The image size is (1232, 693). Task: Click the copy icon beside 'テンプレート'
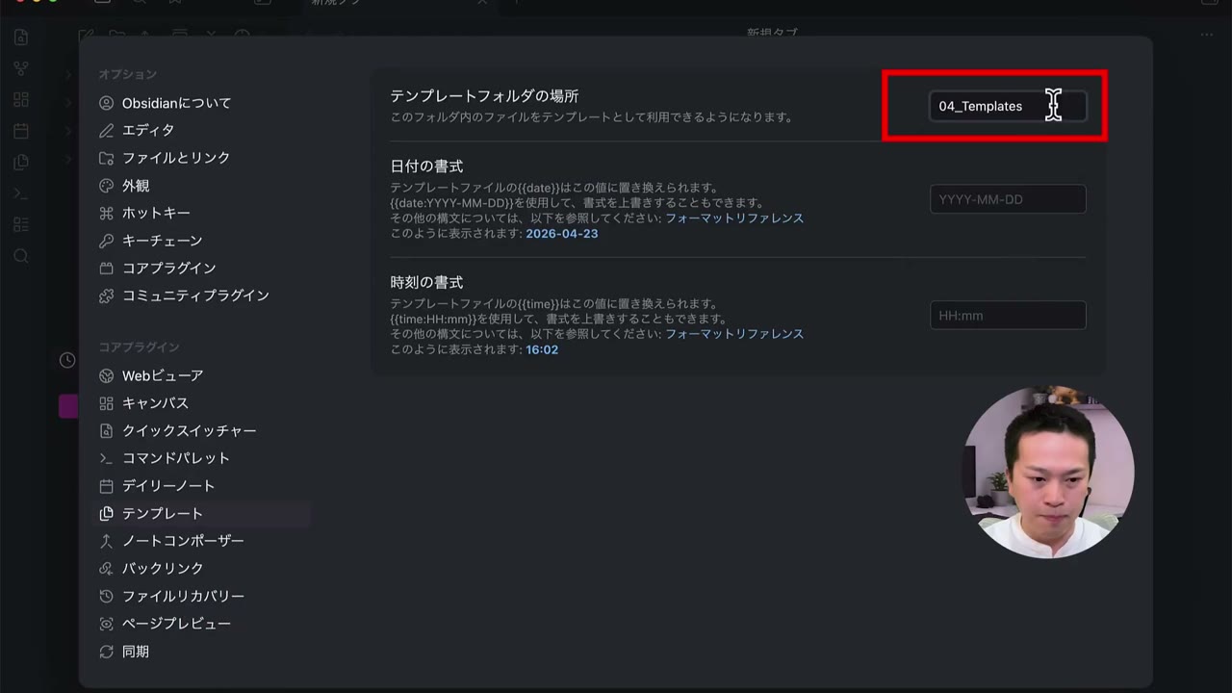click(107, 513)
